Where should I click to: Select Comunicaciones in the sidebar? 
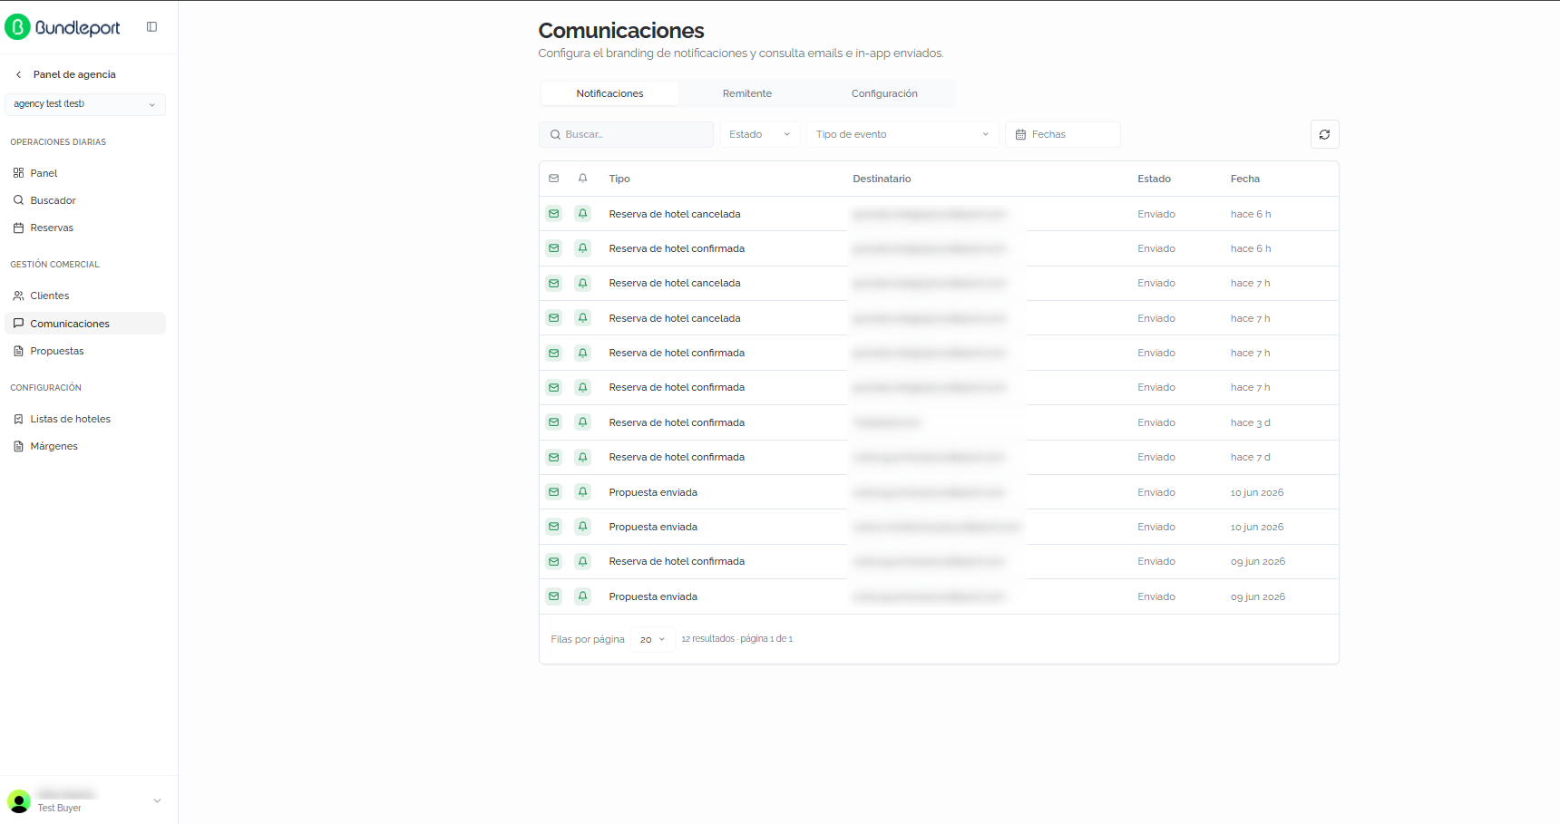coord(85,324)
